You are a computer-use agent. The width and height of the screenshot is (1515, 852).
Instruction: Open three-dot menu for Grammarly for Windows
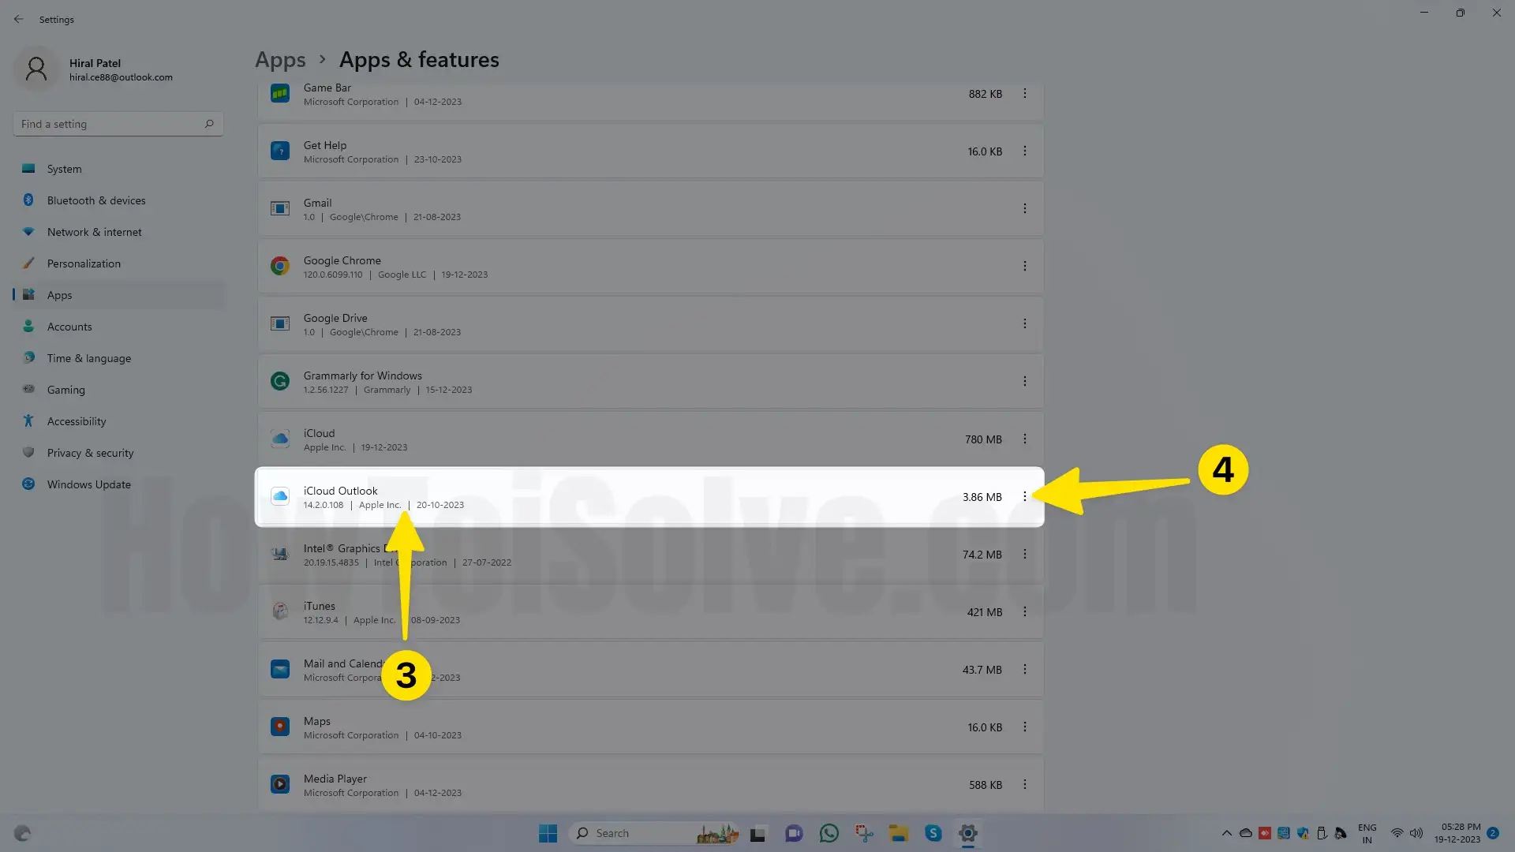tap(1024, 381)
